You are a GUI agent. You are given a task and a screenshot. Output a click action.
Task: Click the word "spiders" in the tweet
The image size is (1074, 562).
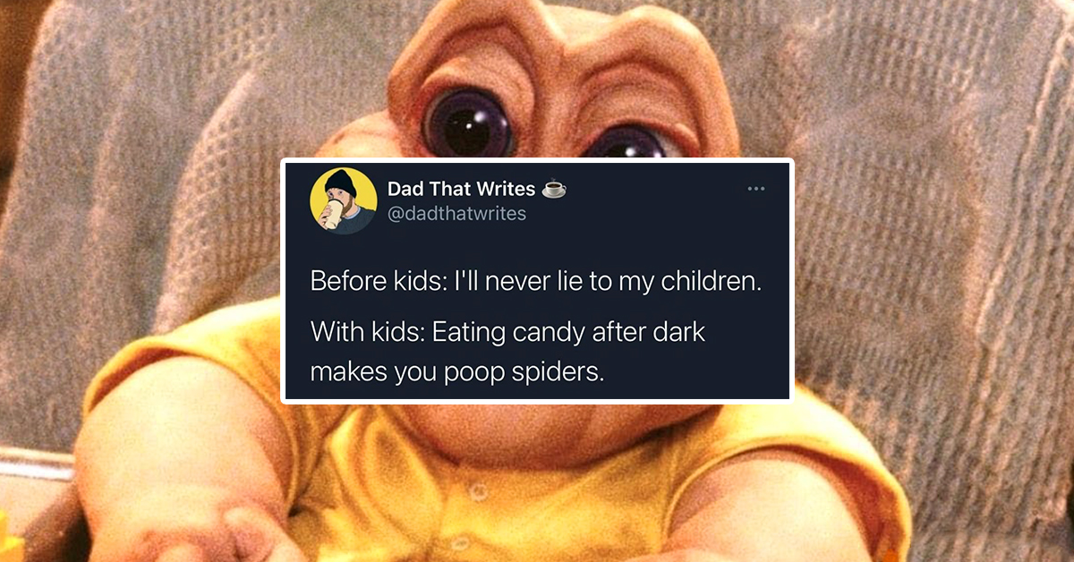point(558,371)
